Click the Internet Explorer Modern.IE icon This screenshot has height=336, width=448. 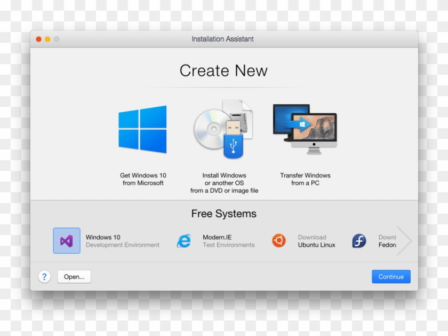coord(183,241)
